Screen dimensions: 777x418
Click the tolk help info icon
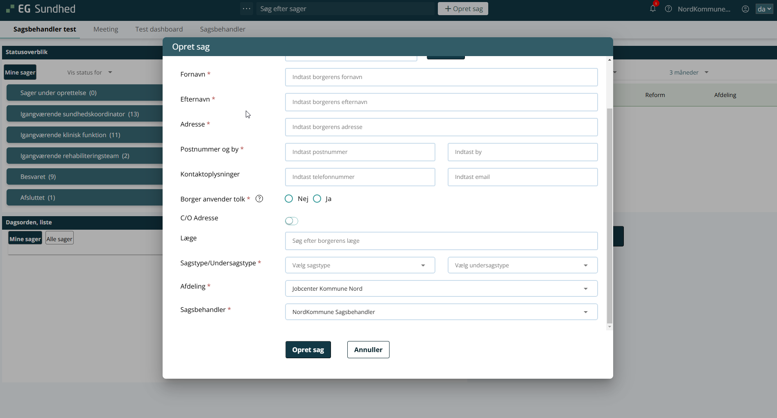coord(259,199)
